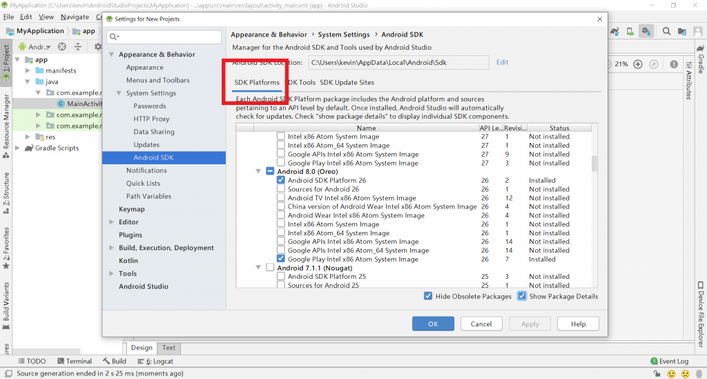Image resolution: width=707 pixels, height=379 pixels.
Task: Collapse the System Settings node
Action: (x=119, y=93)
